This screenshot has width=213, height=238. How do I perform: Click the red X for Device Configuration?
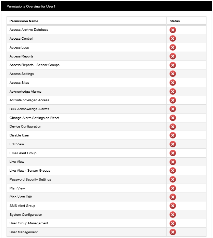coord(173,127)
